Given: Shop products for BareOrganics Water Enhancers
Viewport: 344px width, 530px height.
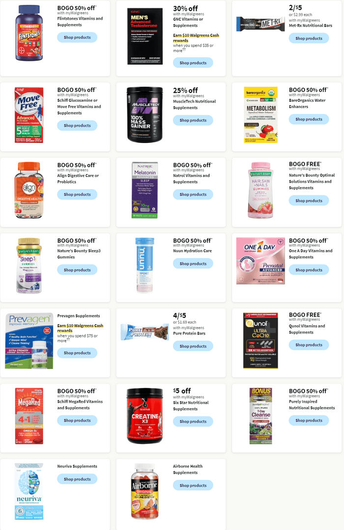Looking at the screenshot, I should click(309, 119).
